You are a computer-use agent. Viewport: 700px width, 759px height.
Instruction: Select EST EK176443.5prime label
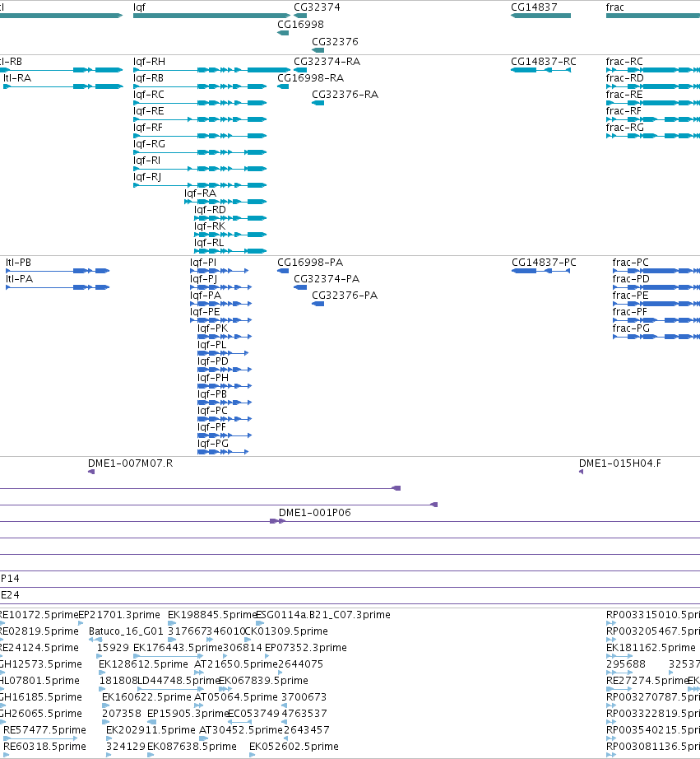click(178, 648)
